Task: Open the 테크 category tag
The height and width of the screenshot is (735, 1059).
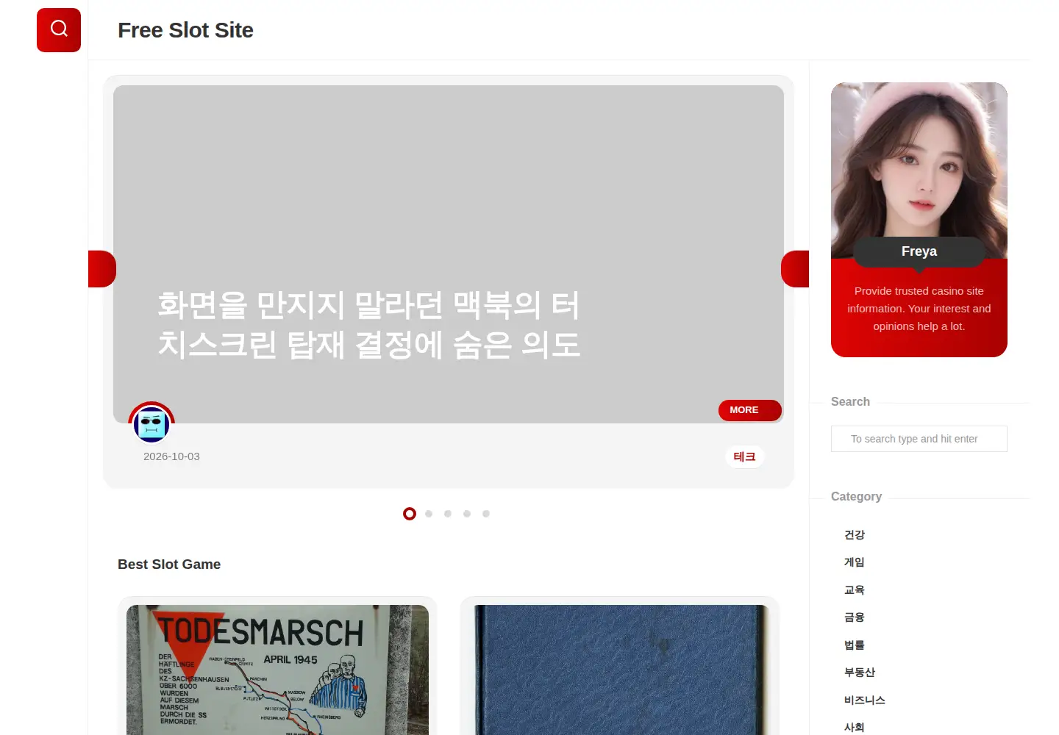Action: (x=745, y=456)
